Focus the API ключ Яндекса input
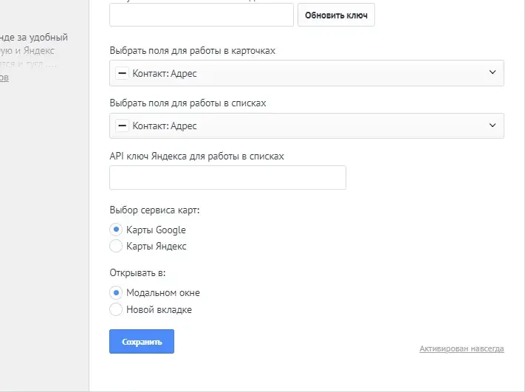This screenshot has height=392, width=525. [x=227, y=177]
